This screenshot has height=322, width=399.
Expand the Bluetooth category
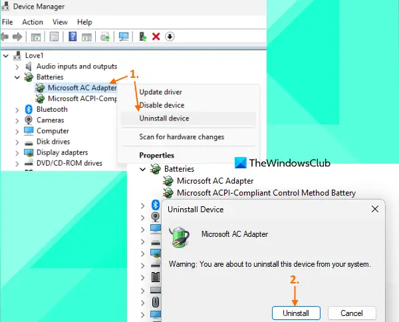tap(17, 110)
